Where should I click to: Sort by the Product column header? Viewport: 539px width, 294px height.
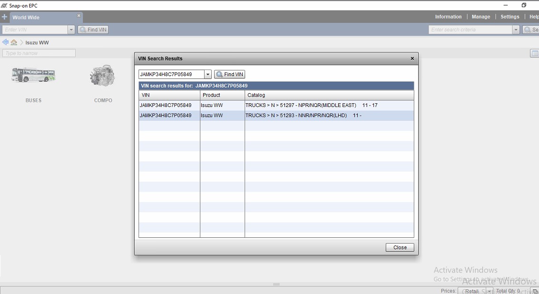pos(223,95)
